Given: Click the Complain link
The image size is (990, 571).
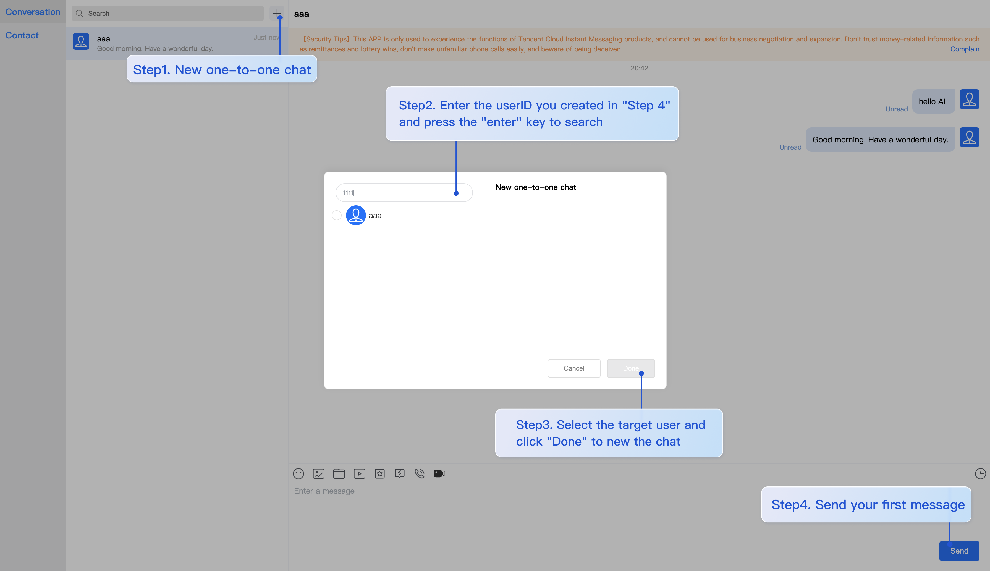Looking at the screenshot, I should (x=965, y=49).
